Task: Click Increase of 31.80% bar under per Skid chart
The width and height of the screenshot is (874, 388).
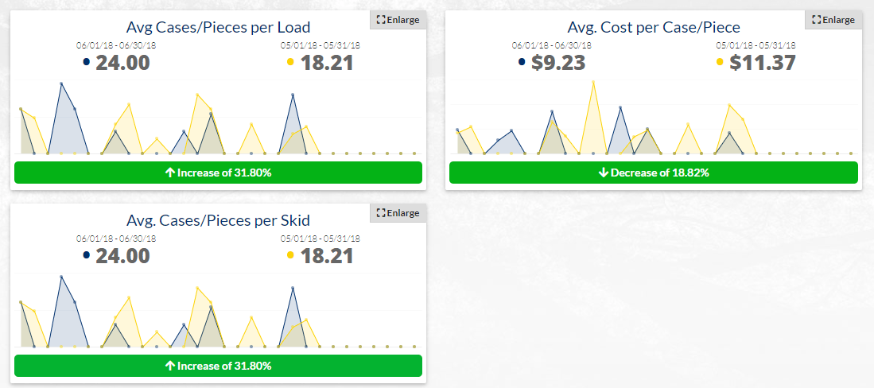Action: pos(218,366)
